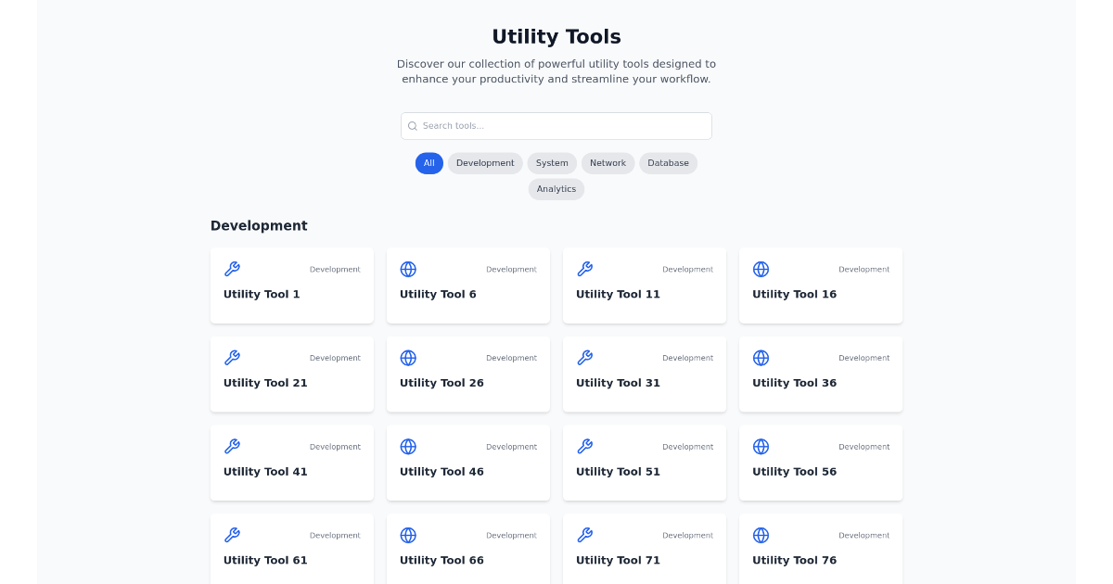Click the Network filter chip
The width and height of the screenshot is (1113, 584).
608,163
